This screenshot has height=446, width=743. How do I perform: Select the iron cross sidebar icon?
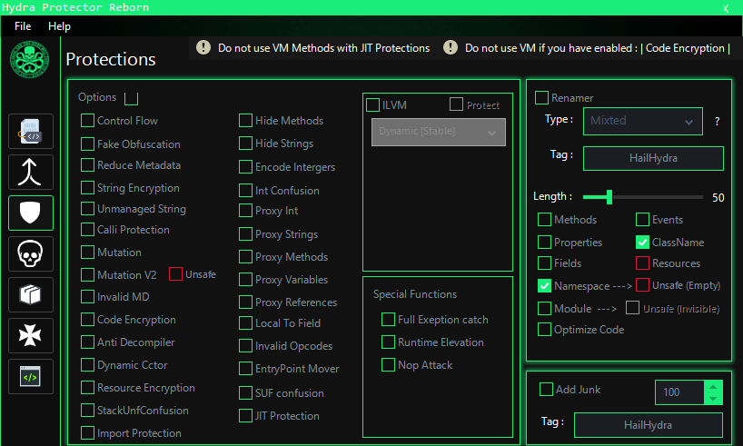[31, 335]
